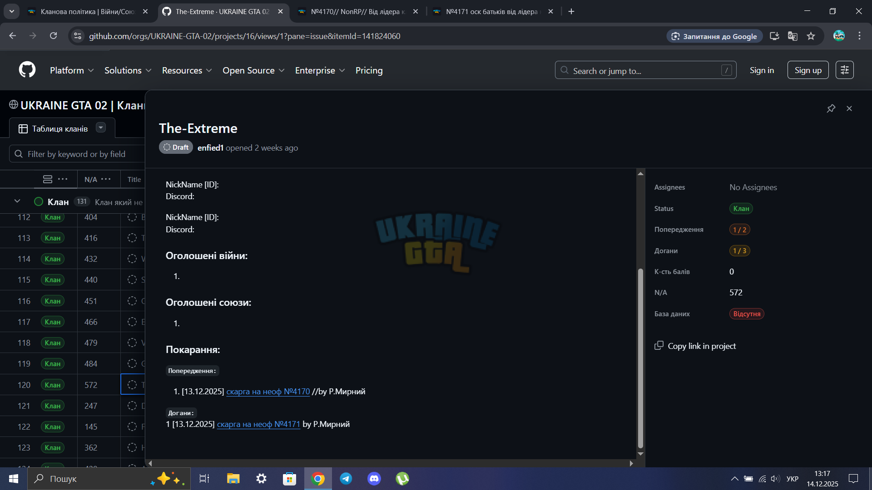
Task: Open скарга на неоф №4171 link
Action: (x=258, y=424)
